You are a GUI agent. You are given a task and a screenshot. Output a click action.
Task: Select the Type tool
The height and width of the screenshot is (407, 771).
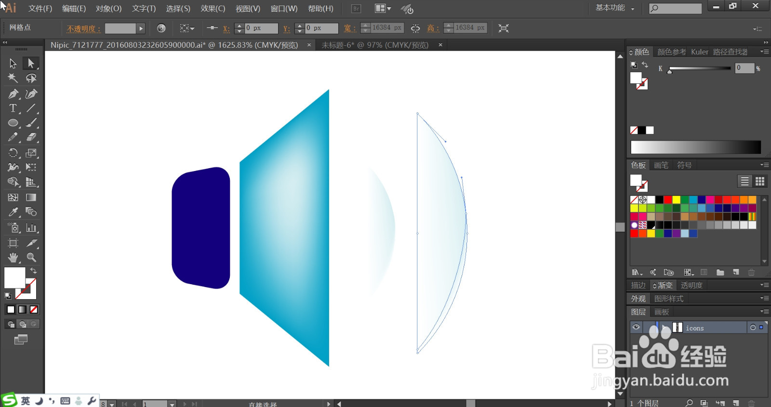[x=13, y=108]
